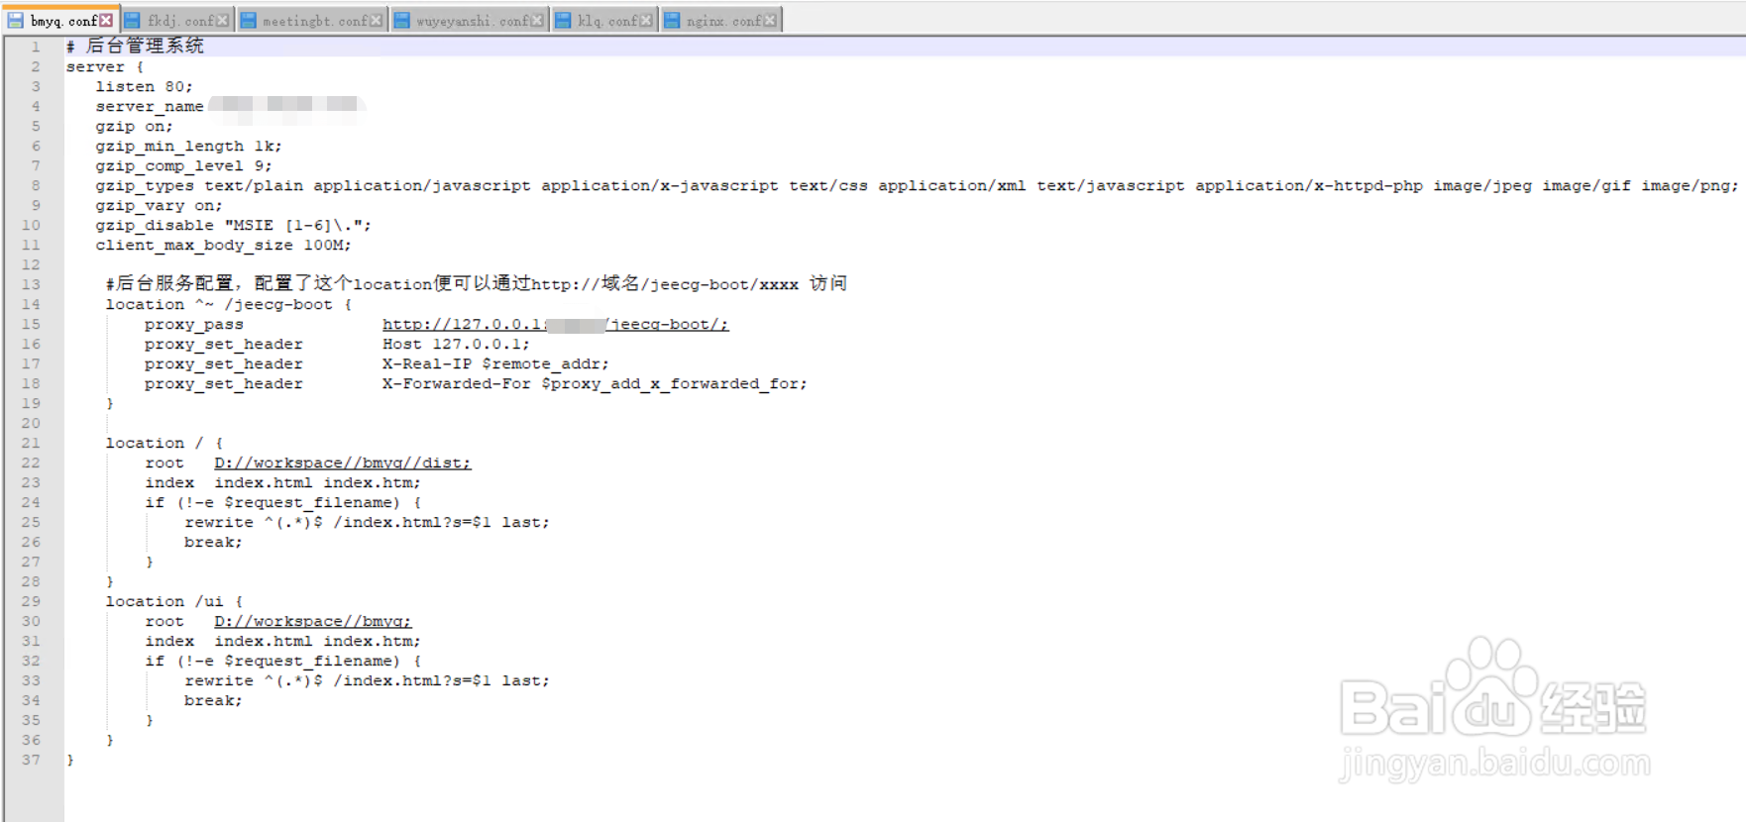Click 'X-Real-IP $remote_addr;' value
Viewport: 1746px width, 822px height.
(x=496, y=364)
